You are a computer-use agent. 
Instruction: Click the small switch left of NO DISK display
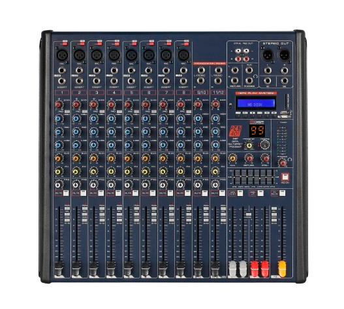tap(230, 106)
